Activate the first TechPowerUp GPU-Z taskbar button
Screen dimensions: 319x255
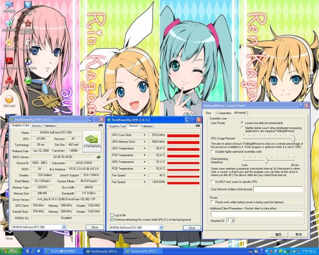pos(104,251)
